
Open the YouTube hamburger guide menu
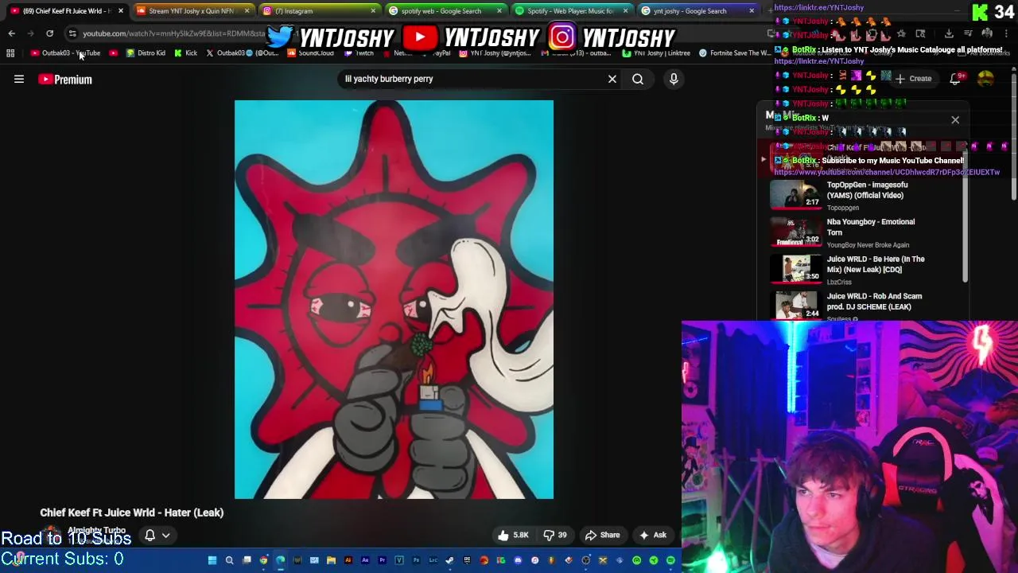click(19, 79)
